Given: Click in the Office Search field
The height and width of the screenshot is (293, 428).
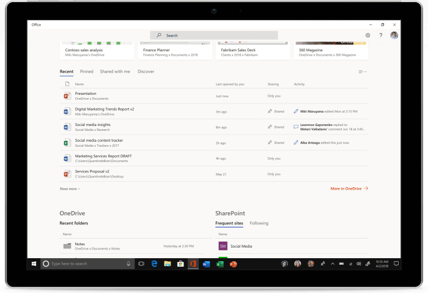Looking at the screenshot, I should [214, 35].
